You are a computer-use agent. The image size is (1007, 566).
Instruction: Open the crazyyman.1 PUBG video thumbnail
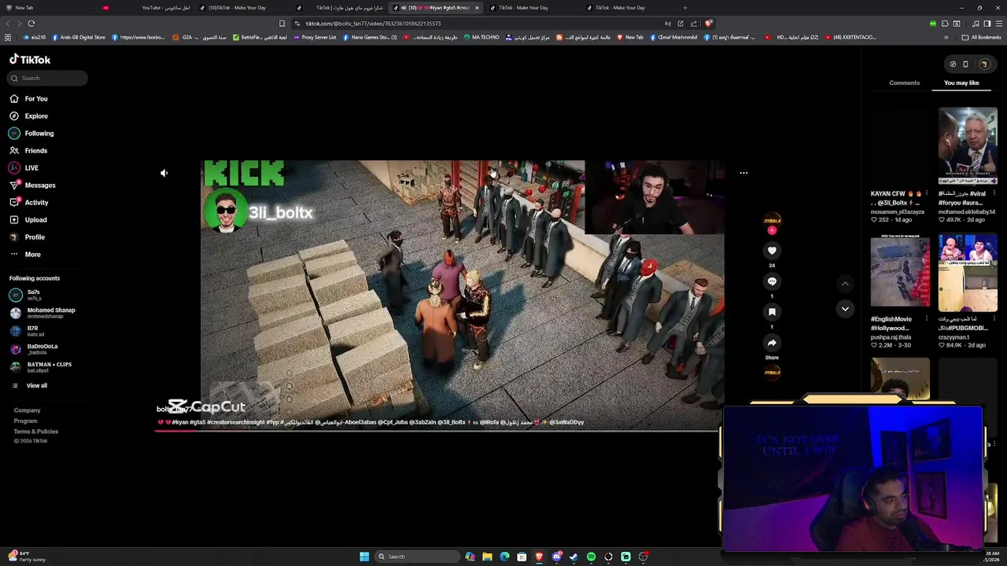point(968,272)
